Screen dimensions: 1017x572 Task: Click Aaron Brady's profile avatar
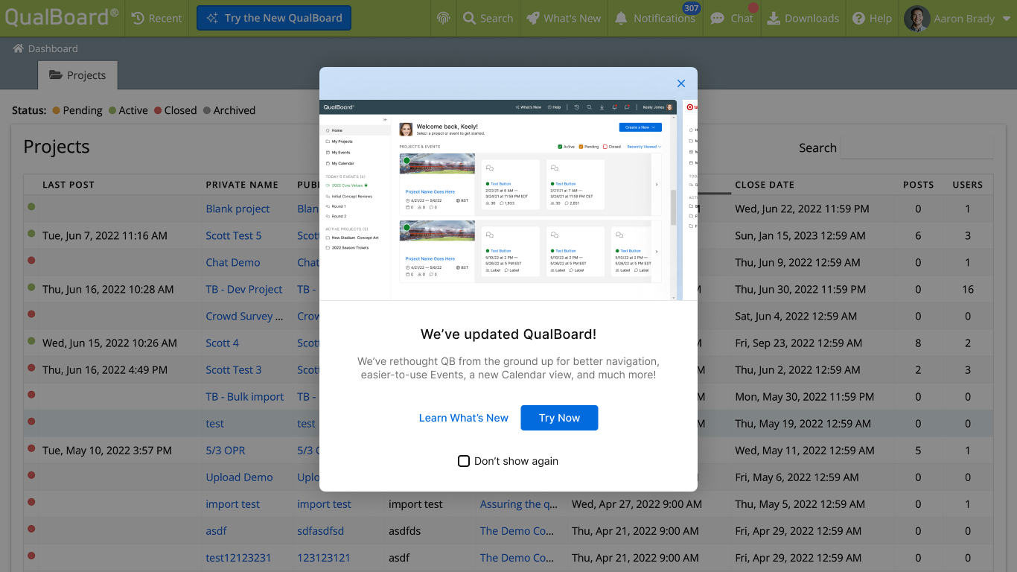pos(916,18)
